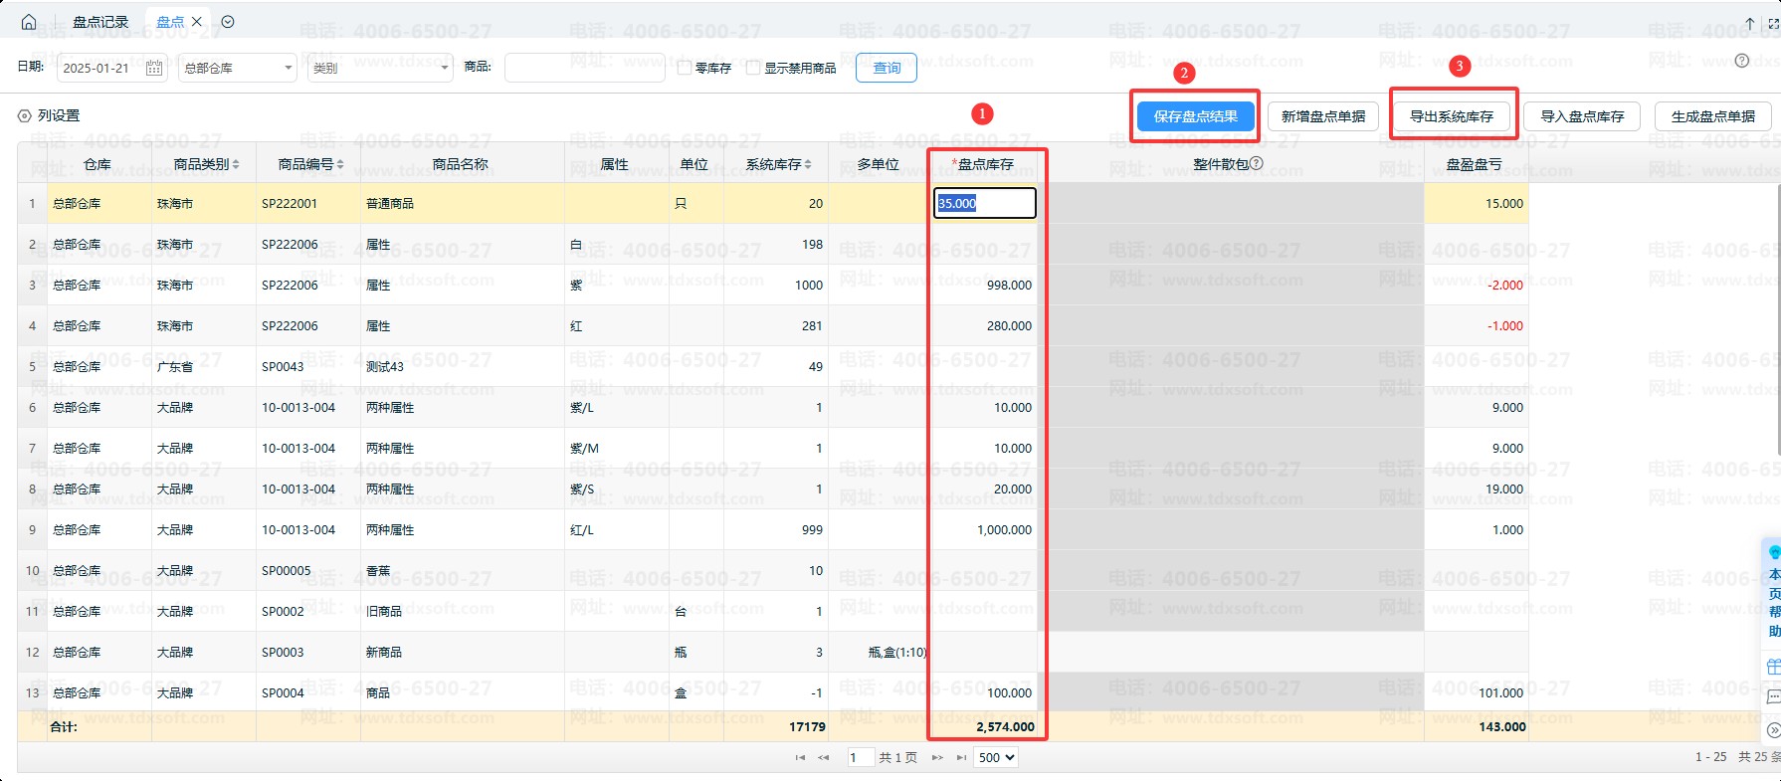This screenshot has width=1781, height=781.
Task: Tick the 显示禁用商品 checkbox
Action: (x=753, y=68)
